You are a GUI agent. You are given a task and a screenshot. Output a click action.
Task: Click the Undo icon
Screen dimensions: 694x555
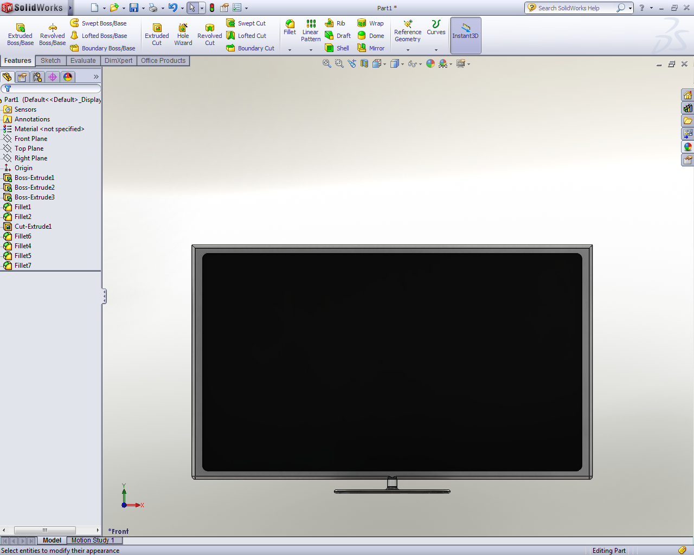pyautogui.click(x=173, y=8)
